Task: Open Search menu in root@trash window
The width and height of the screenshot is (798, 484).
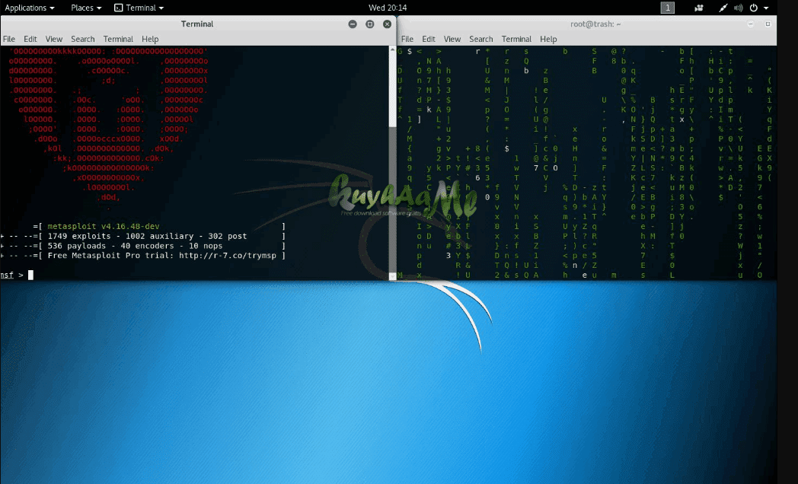Action: tap(481, 39)
